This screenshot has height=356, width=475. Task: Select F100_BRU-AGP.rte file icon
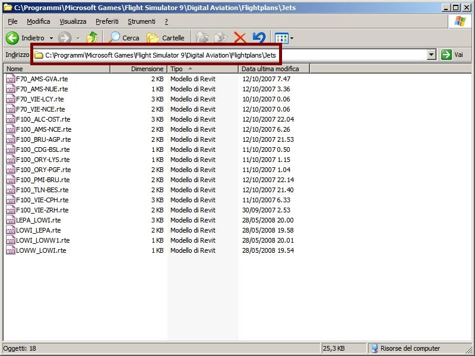point(11,139)
